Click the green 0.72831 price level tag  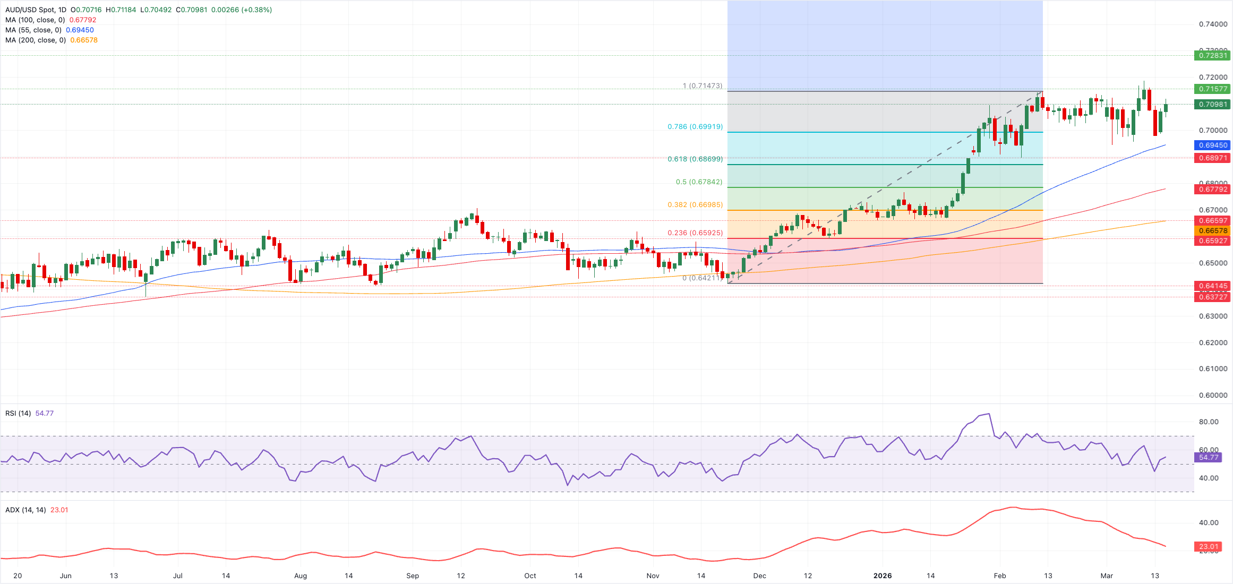1212,56
